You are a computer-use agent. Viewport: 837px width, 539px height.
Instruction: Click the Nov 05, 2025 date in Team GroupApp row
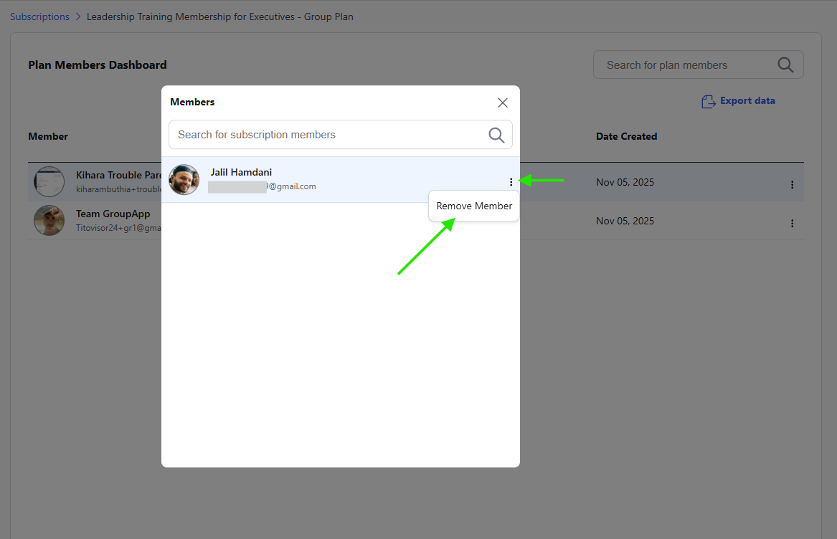click(625, 221)
